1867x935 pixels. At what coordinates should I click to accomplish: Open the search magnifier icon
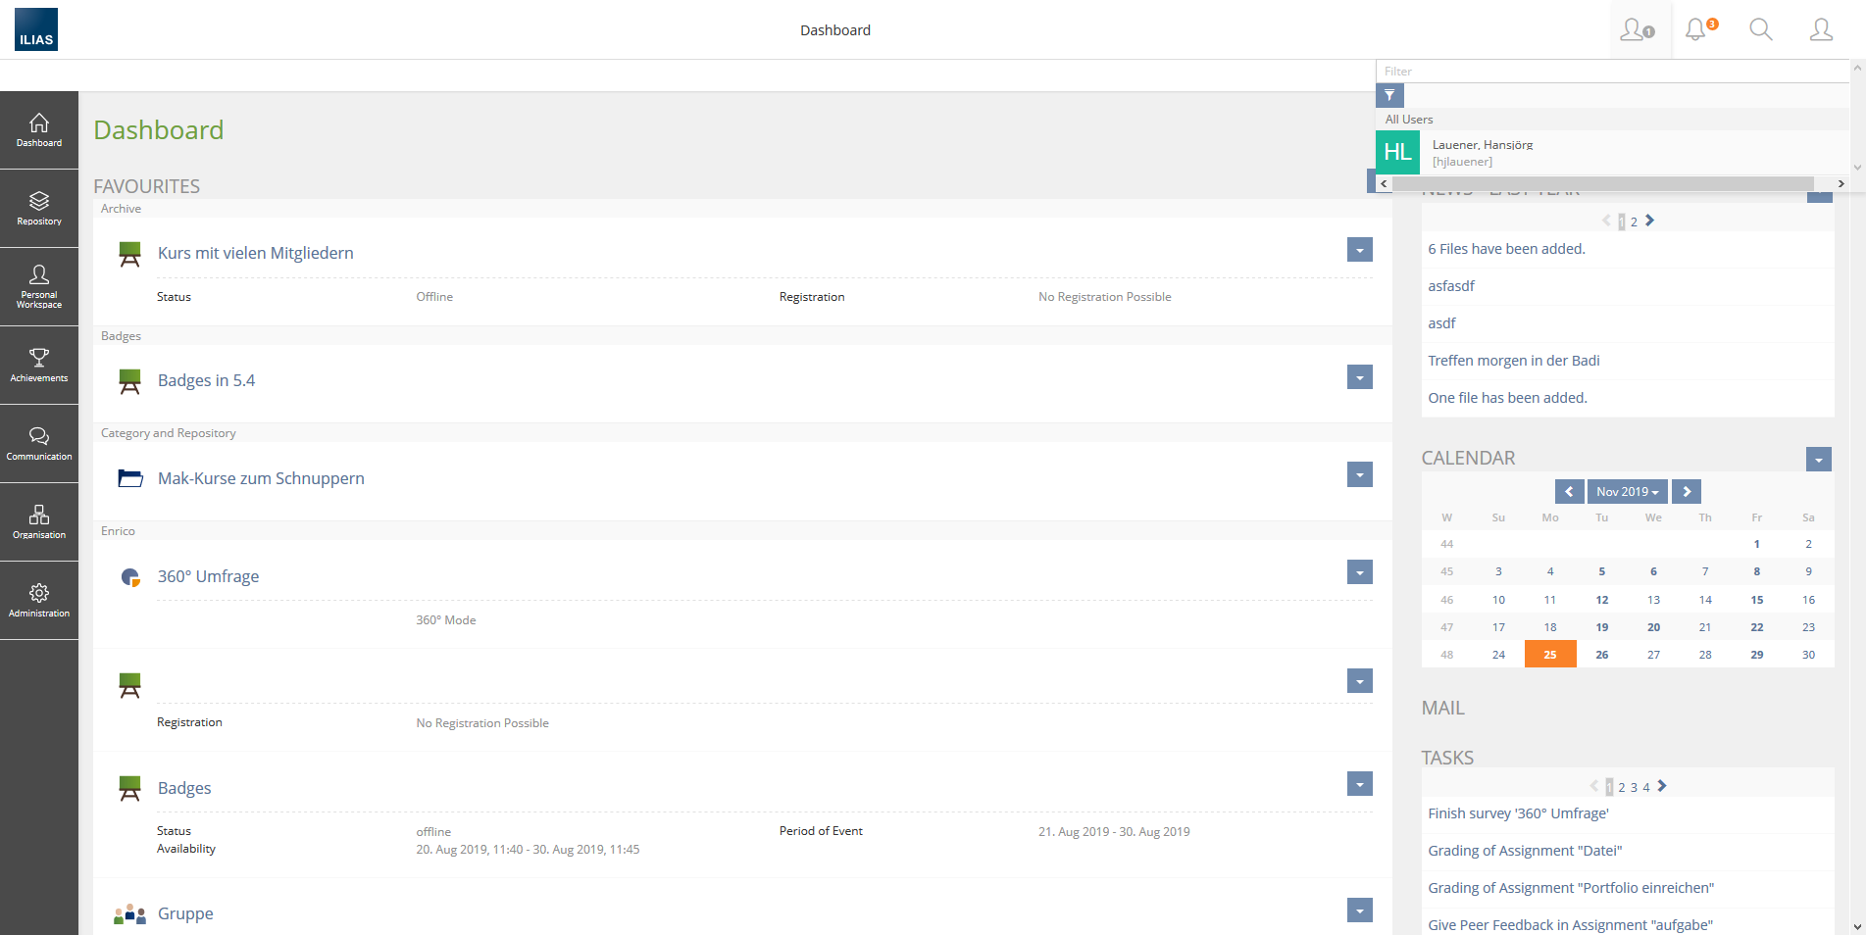click(x=1760, y=30)
